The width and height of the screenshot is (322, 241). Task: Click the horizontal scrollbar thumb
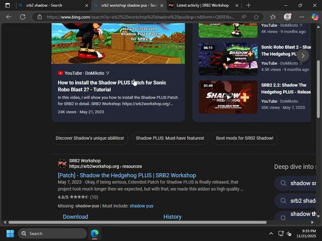[x=137, y=222]
